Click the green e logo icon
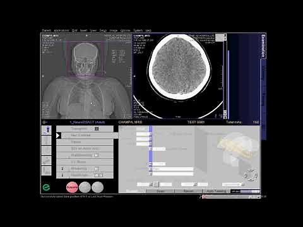This screenshot has height=227, width=303. (46, 187)
